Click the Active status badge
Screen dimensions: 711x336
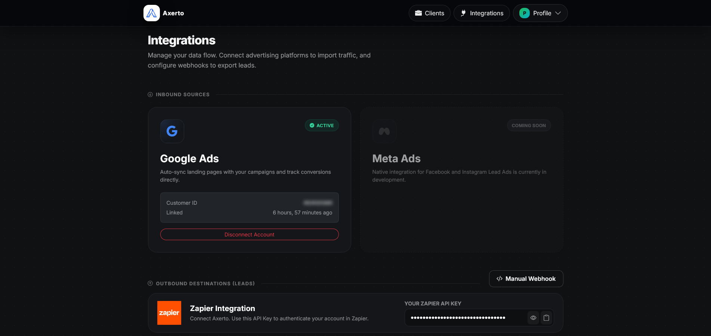click(x=322, y=126)
